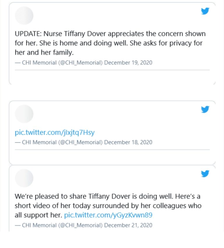The height and width of the screenshot is (248, 224).
Task: Click the 'We're pleased to share' tweet text
Action: pos(108,206)
